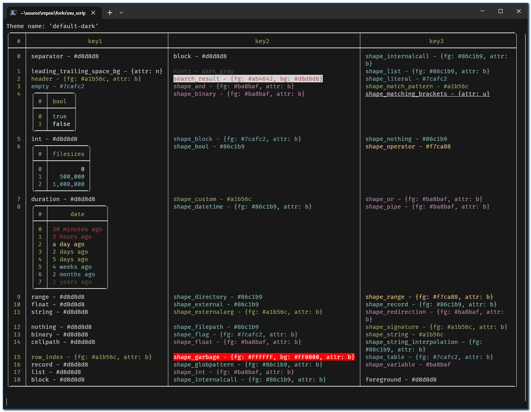Click the shape_and entry
The height and width of the screenshot is (412, 531).
pyautogui.click(x=234, y=86)
